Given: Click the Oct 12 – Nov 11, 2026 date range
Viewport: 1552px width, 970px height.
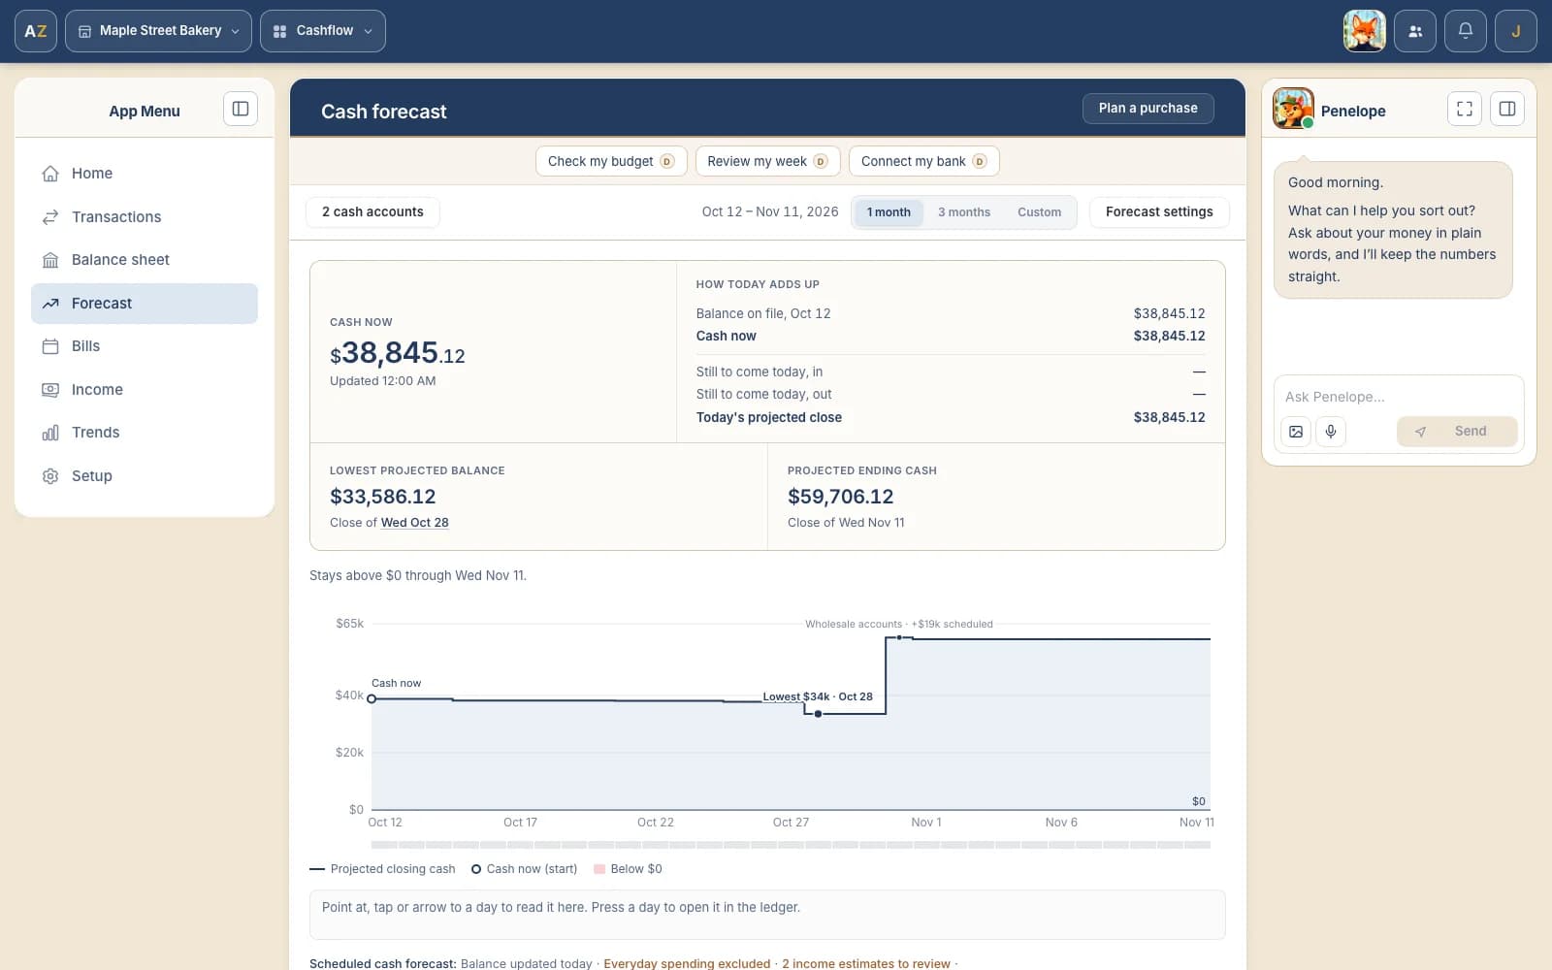Looking at the screenshot, I should [x=770, y=212].
